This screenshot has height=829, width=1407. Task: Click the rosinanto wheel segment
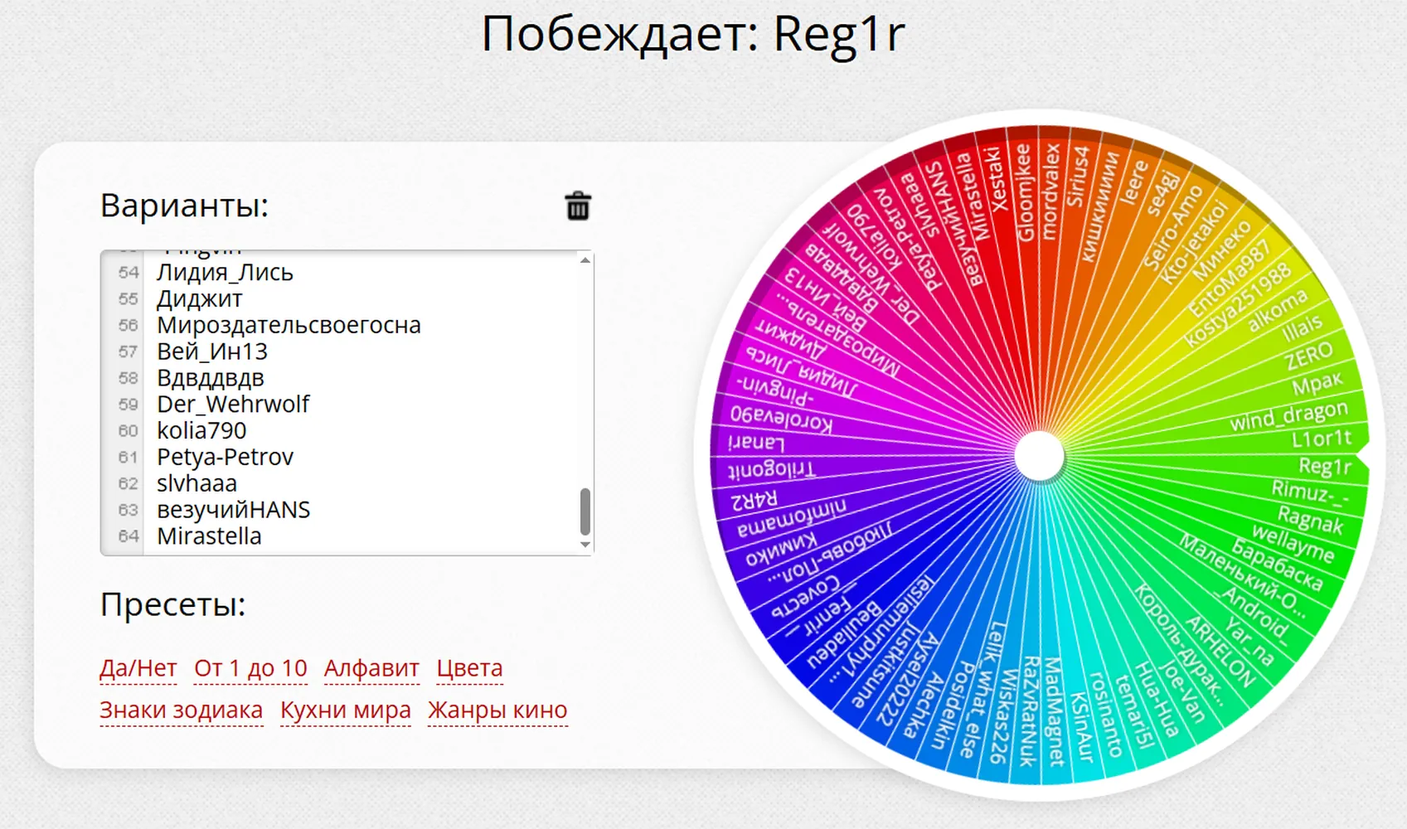click(1105, 715)
